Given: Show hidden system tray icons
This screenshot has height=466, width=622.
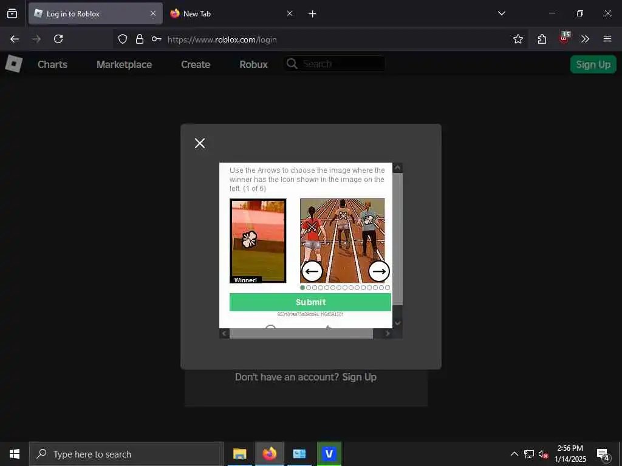Looking at the screenshot, I should tap(514, 454).
